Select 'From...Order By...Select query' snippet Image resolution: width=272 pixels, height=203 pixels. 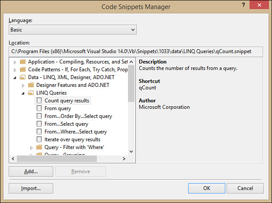tap(78, 116)
